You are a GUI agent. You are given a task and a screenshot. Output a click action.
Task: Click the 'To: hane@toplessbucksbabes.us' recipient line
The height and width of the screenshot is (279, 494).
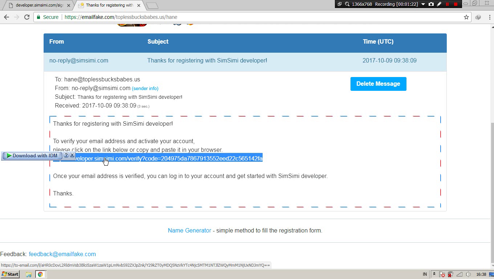(97, 79)
